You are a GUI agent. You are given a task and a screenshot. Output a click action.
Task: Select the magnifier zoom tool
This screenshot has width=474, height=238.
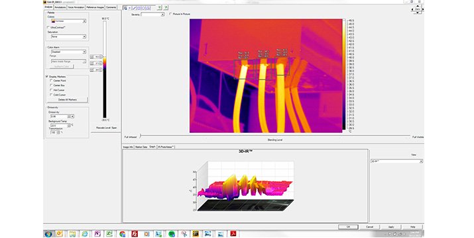[125, 8]
